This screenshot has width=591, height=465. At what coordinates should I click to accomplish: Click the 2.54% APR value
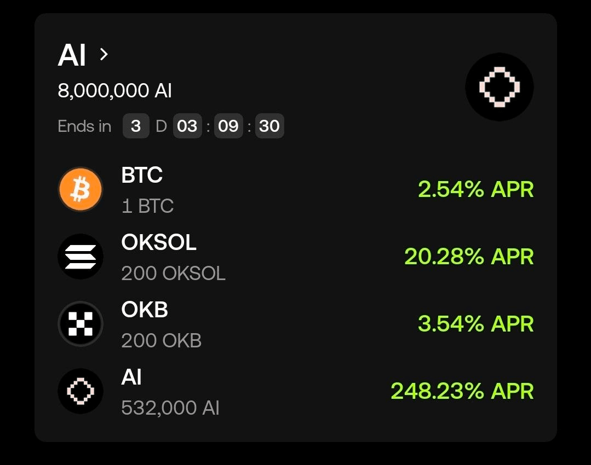click(475, 189)
